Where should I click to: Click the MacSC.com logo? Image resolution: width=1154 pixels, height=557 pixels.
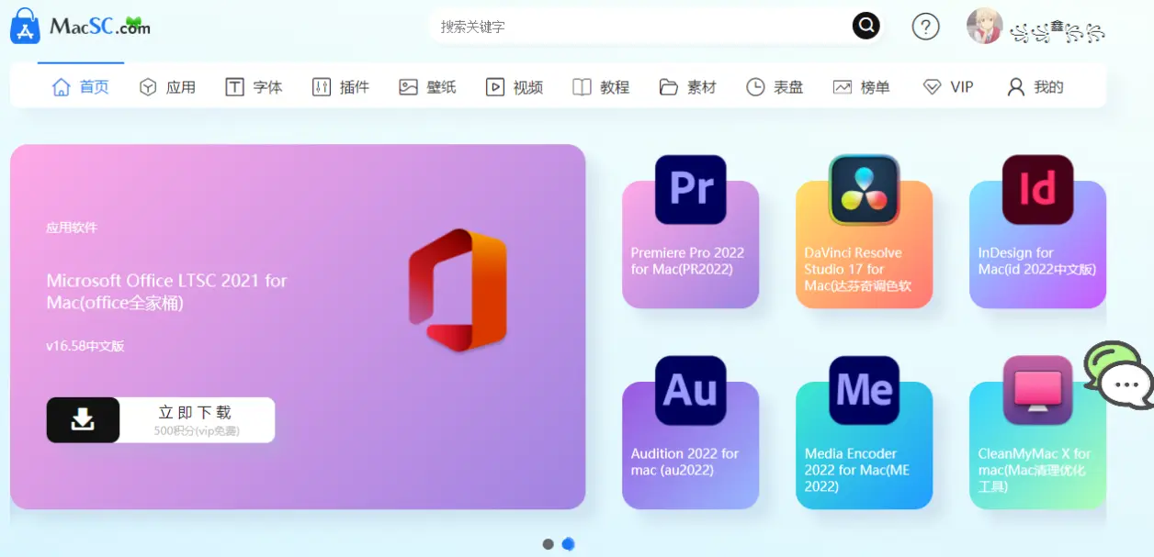[x=80, y=26]
